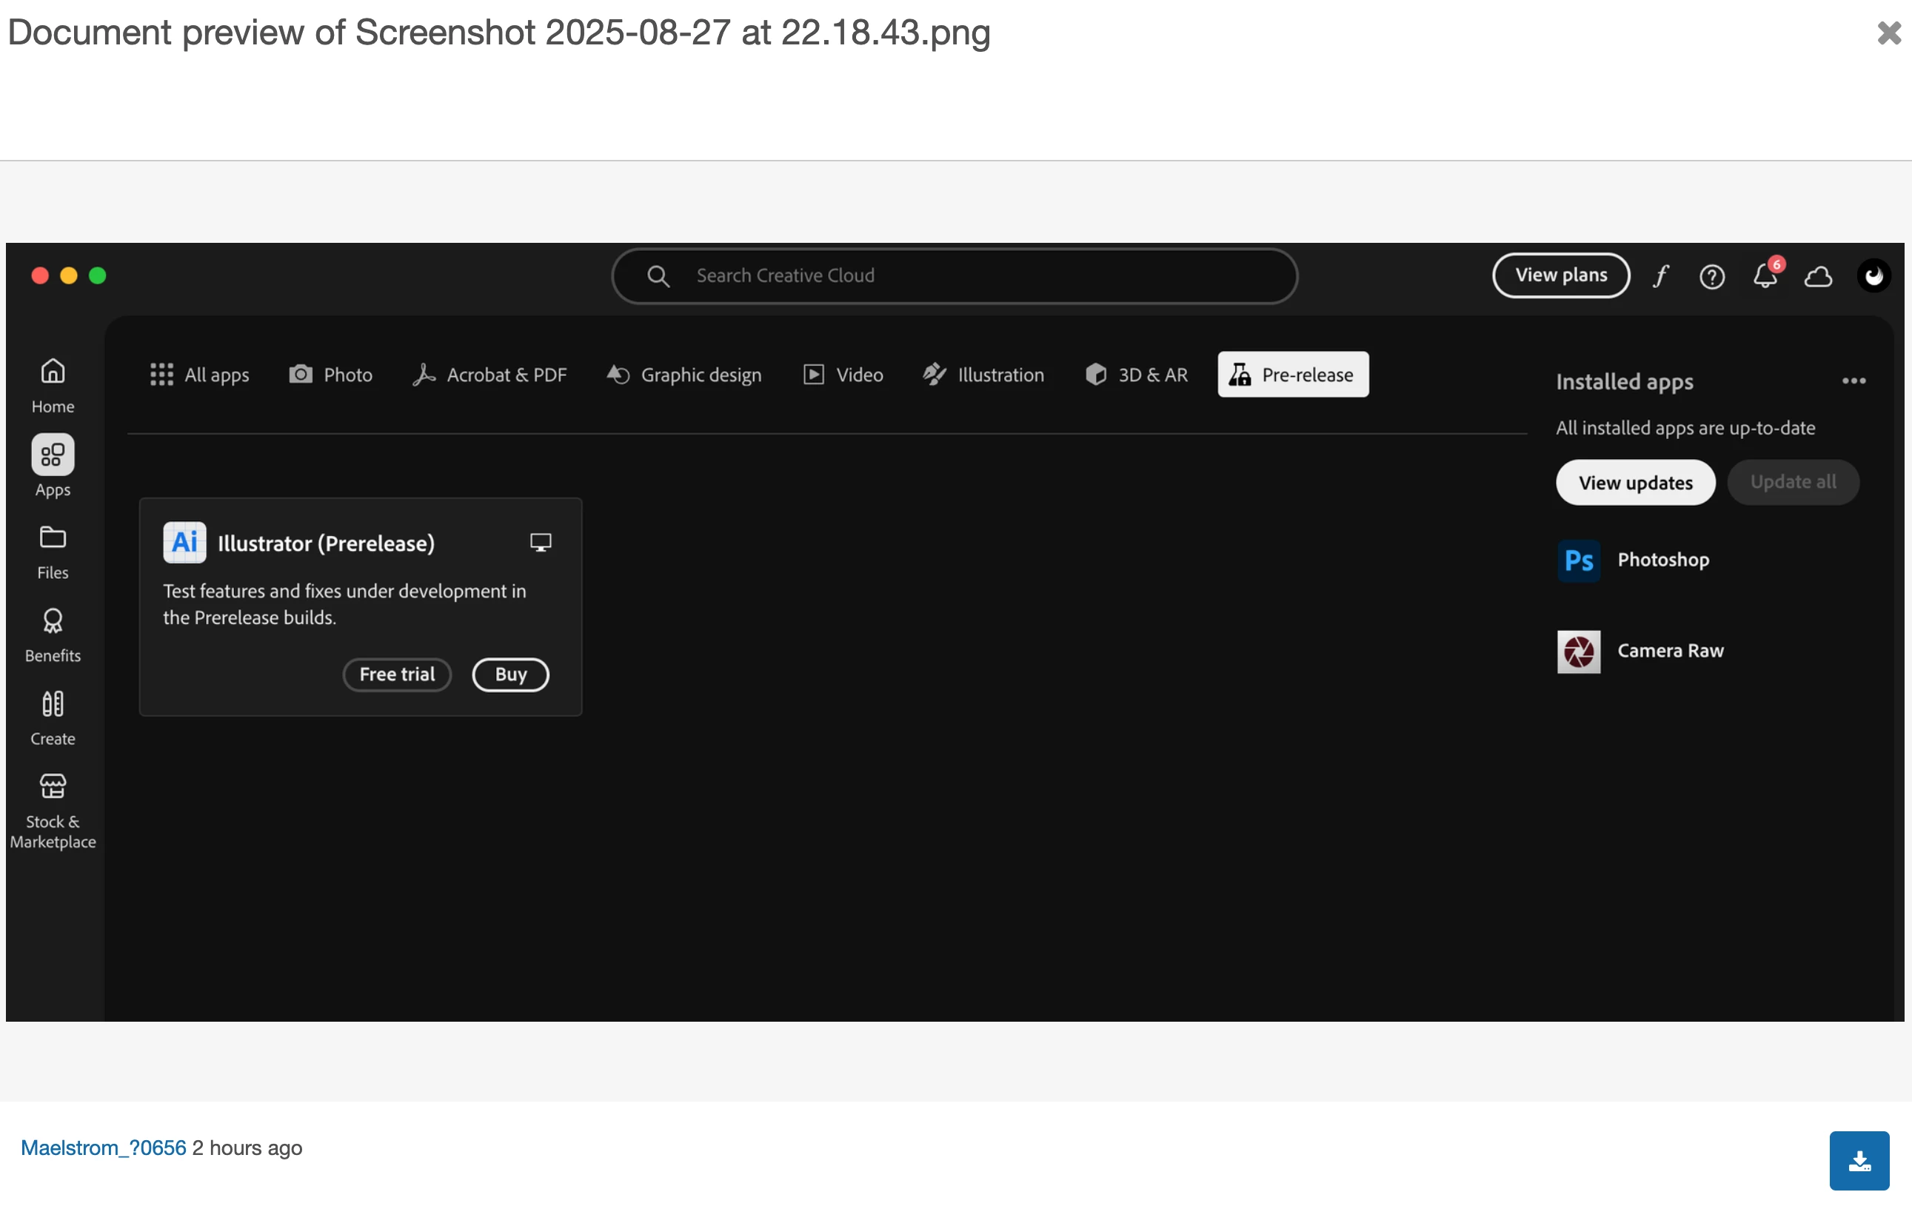This screenshot has height=1229, width=1912.
Task: Open Stock & Marketplace sidebar icon
Action: pos(53,809)
